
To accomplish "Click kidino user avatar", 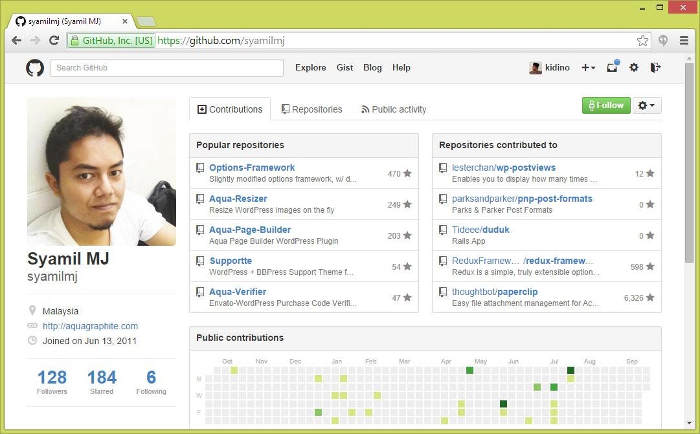I will [536, 68].
